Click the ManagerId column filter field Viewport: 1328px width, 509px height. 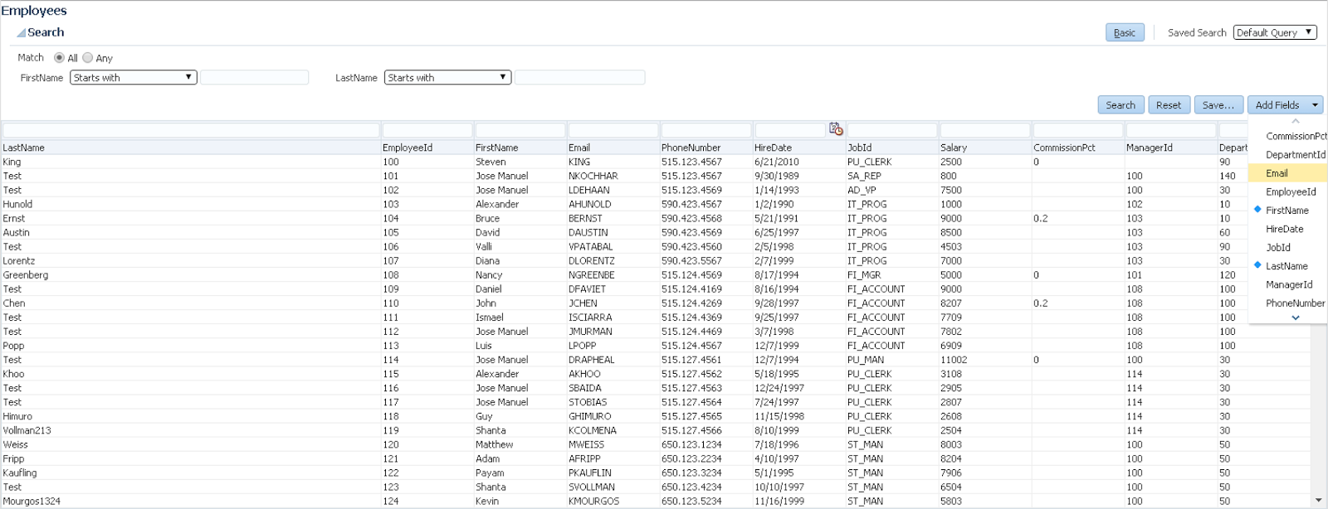(x=1171, y=130)
